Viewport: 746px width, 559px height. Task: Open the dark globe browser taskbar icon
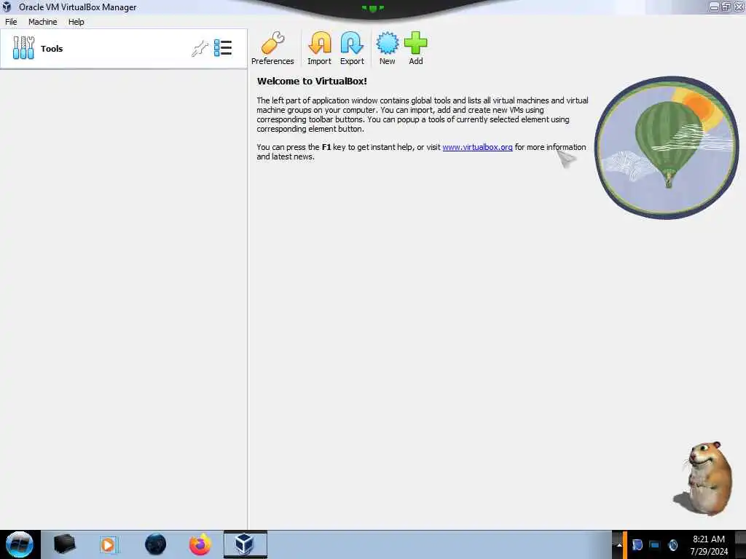[x=156, y=544]
